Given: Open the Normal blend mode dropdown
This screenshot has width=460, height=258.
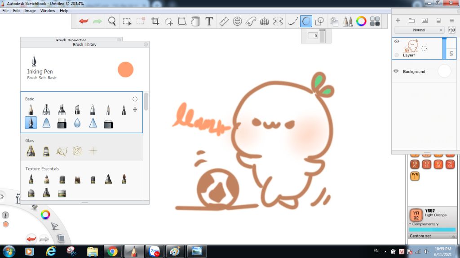Looking at the screenshot, I should tap(420, 30).
